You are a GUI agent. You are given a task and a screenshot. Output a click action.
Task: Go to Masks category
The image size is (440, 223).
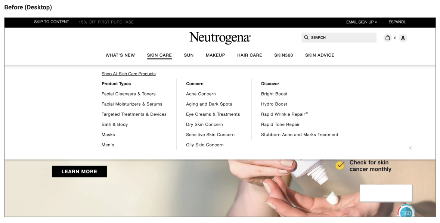(108, 134)
